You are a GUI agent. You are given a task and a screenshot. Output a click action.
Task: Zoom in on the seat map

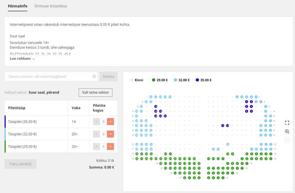coord(287,131)
